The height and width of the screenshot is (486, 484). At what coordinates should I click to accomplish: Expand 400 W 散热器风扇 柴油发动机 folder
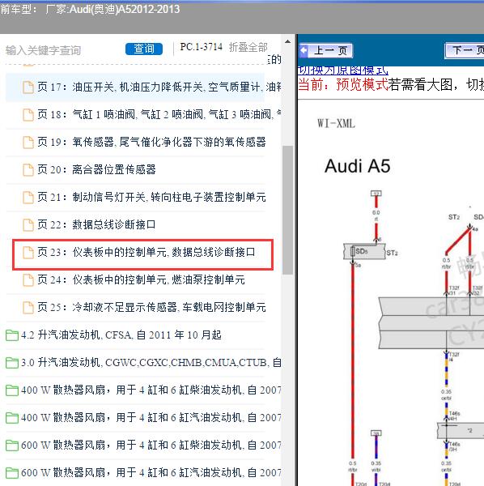click(151, 390)
